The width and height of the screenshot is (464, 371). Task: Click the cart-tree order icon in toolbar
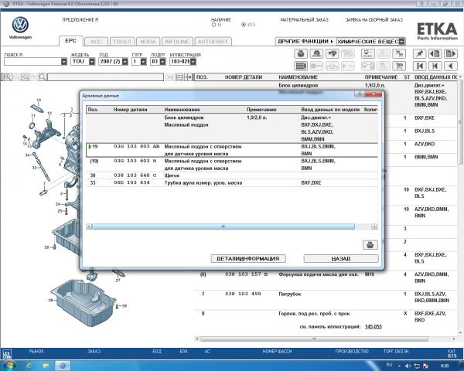pos(399,54)
